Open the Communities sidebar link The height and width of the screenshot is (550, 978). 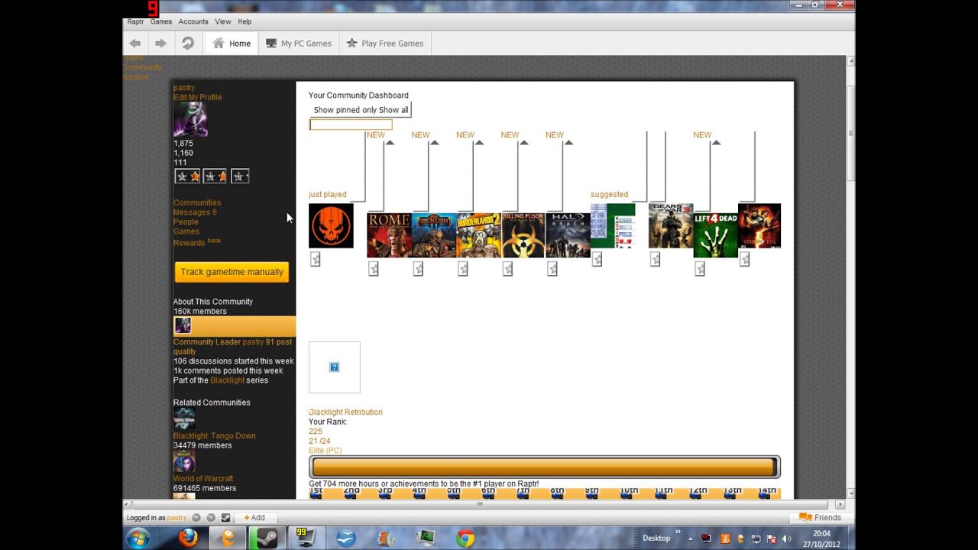pos(197,203)
